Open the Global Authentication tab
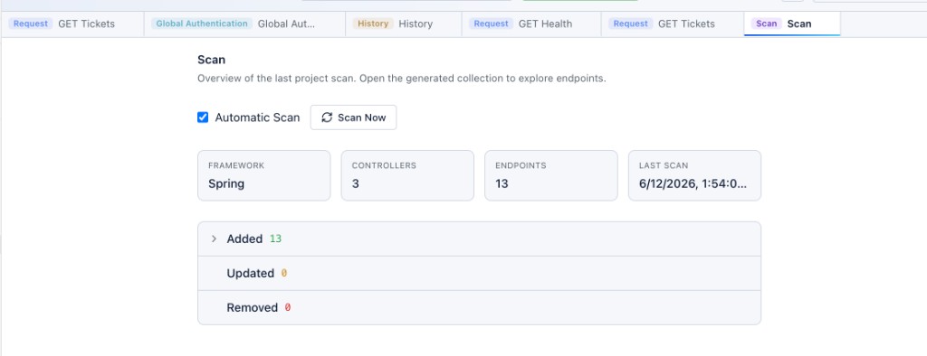 pyautogui.click(x=244, y=24)
